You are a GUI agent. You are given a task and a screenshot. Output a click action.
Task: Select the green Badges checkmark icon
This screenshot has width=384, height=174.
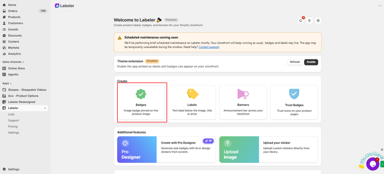pos(141,94)
